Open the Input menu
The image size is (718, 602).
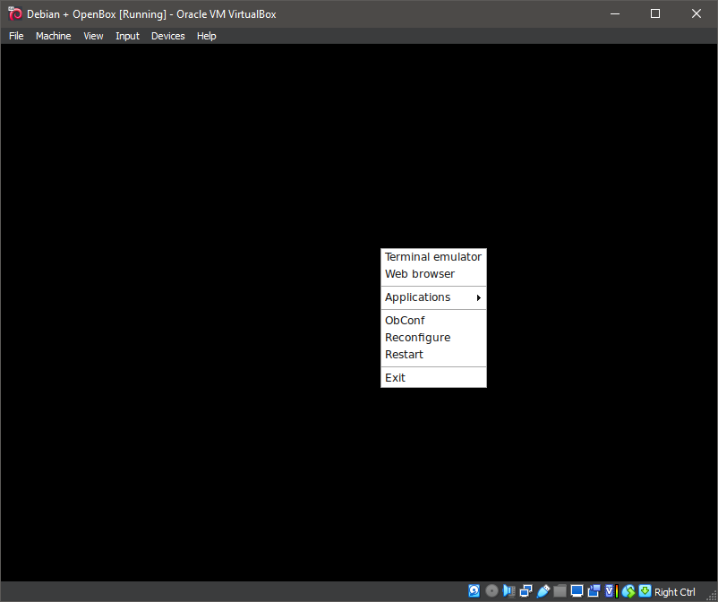127,36
